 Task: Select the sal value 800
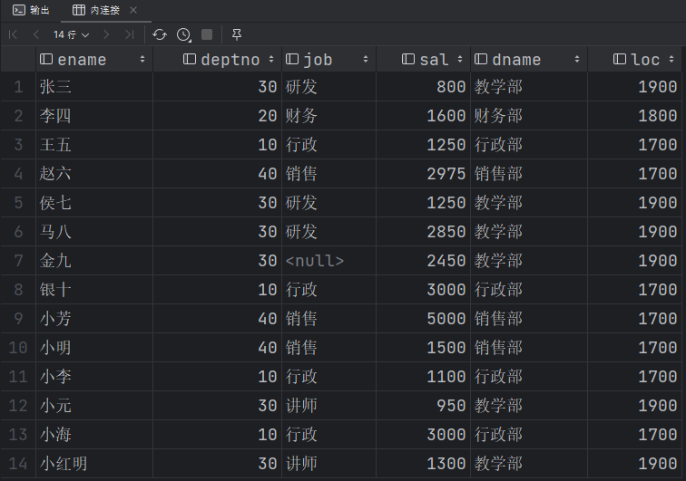click(423, 86)
